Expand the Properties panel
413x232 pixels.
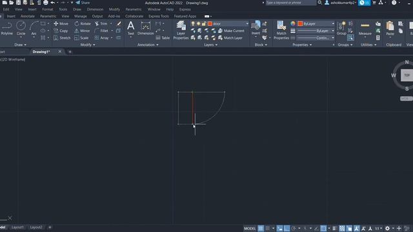[x=302, y=44]
